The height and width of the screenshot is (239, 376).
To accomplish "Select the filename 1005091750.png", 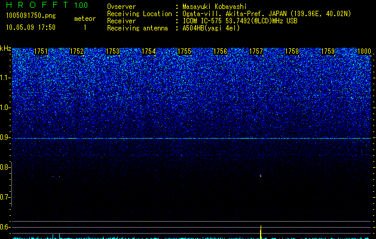I will click(31, 16).
